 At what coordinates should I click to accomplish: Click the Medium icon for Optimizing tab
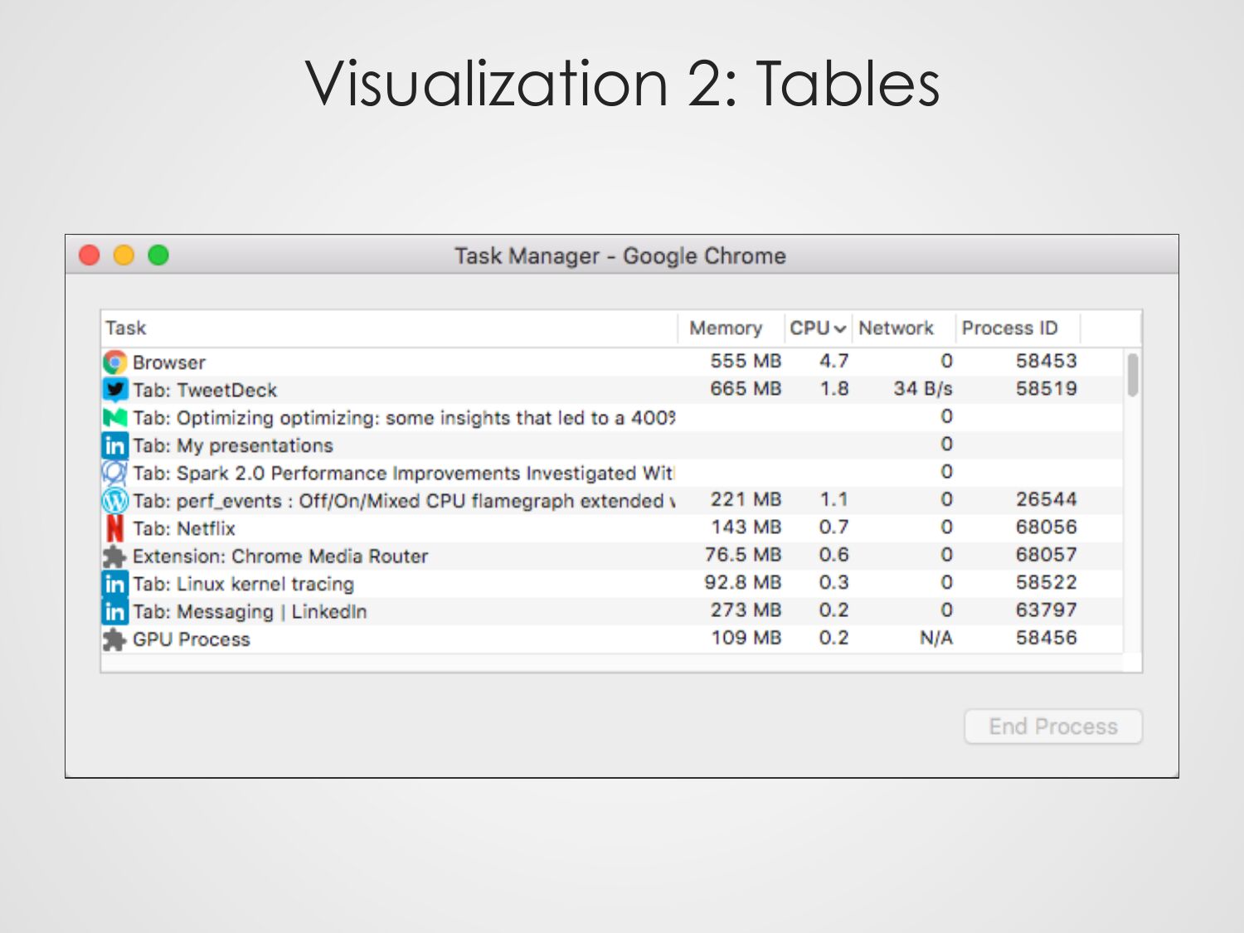click(x=114, y=417)
